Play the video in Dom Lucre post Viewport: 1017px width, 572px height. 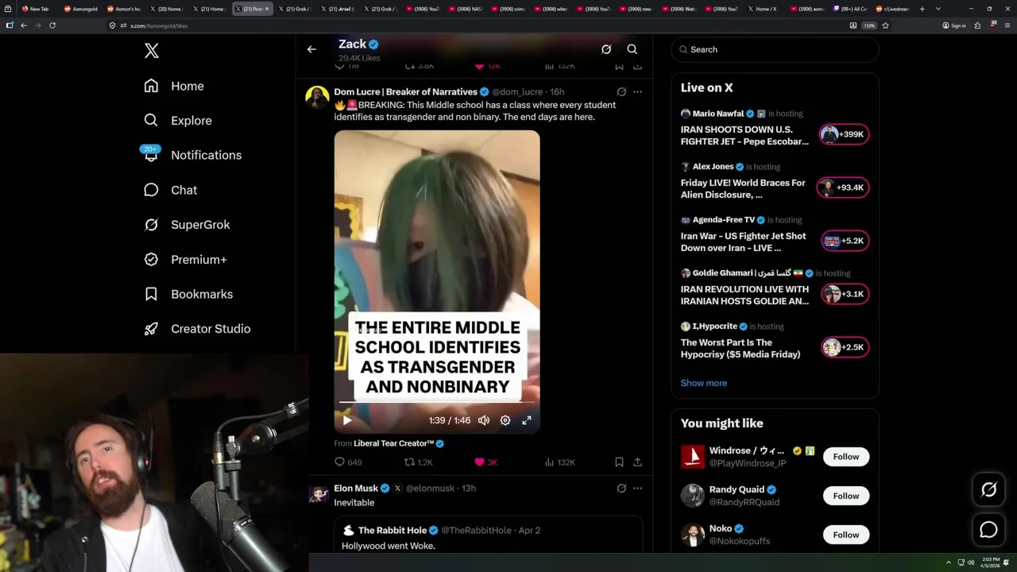347,420
